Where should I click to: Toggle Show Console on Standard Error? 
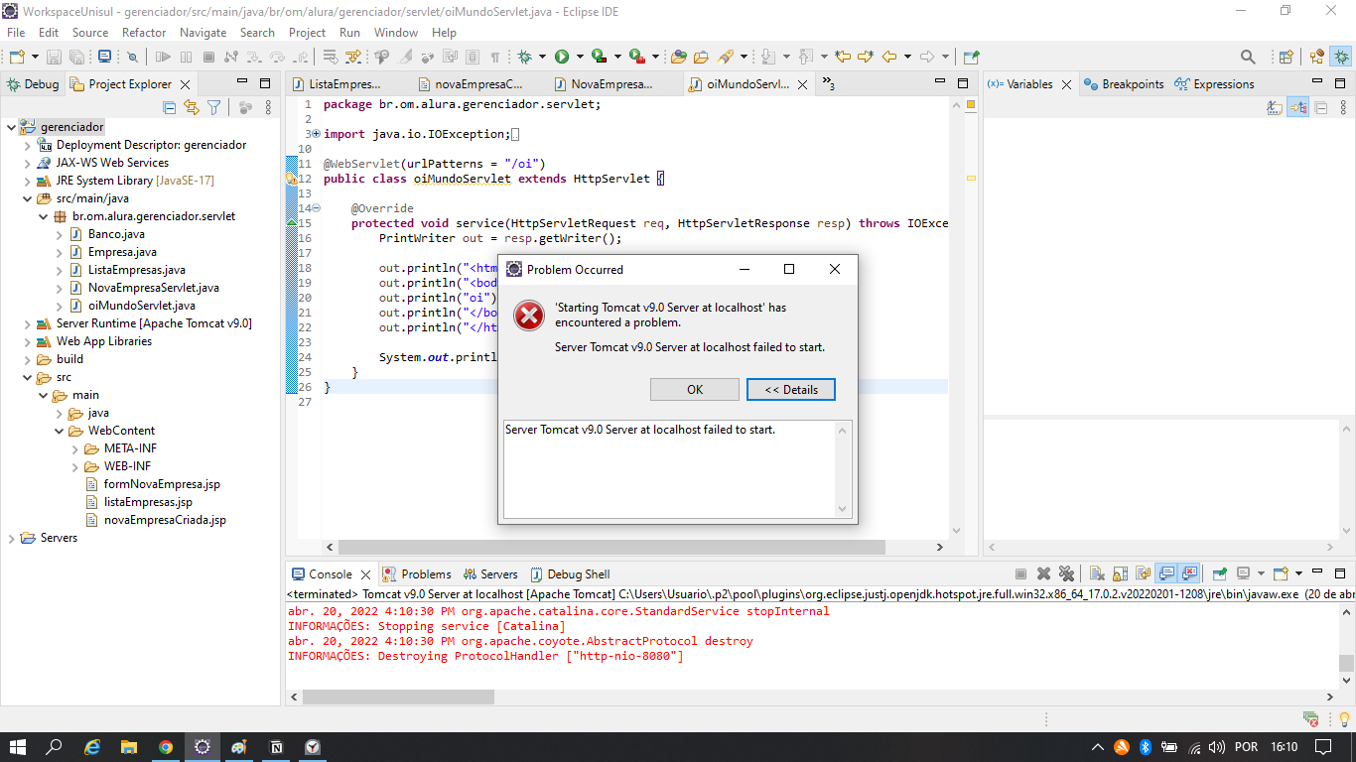1190,573
